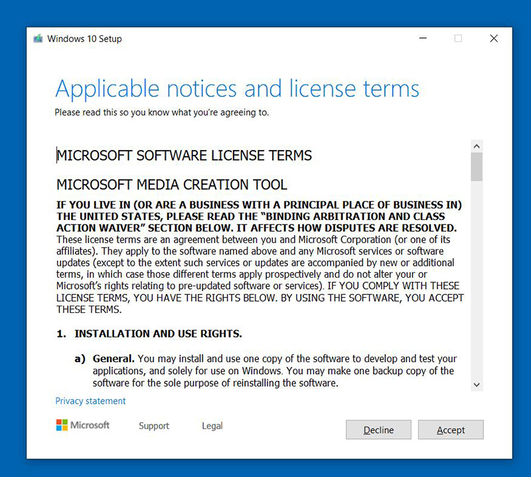This screenshot has height=477, width=531.
Task: Open the Support link
Action: (x=154, y=426)
